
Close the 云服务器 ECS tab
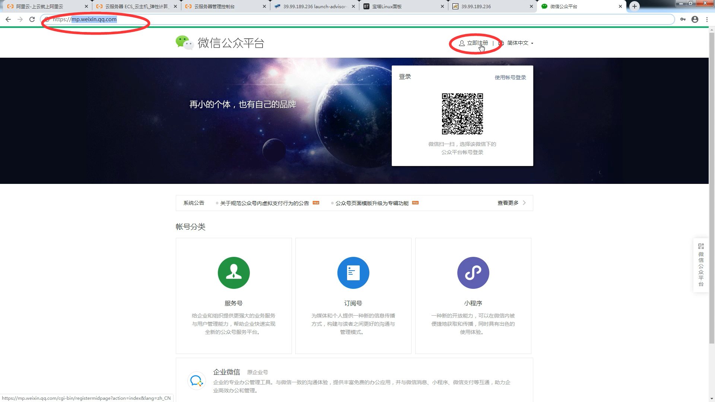click(175, 6)
